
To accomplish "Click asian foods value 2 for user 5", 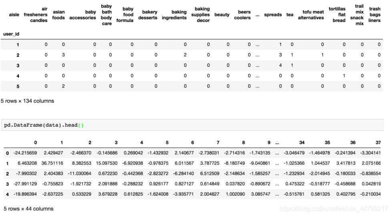I will click(64, 86).
